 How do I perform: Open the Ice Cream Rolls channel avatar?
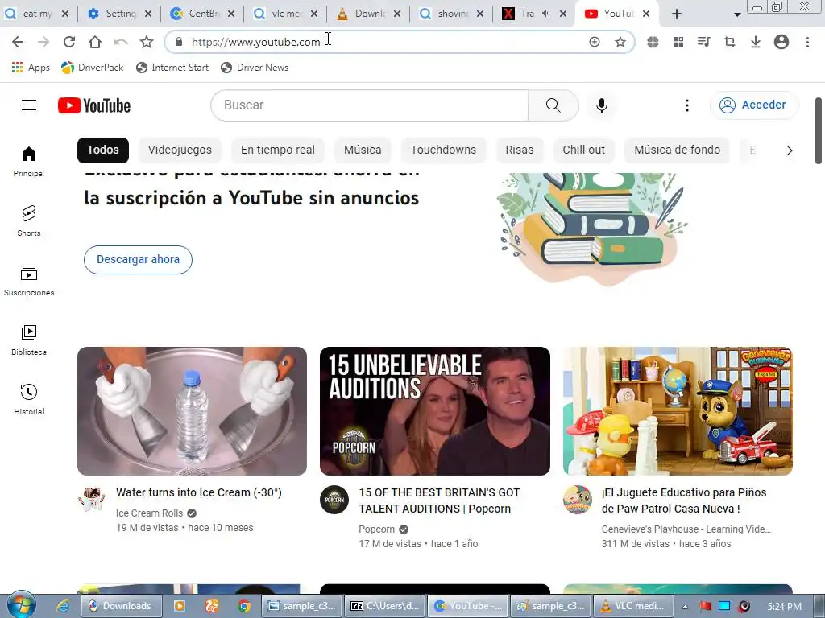pyautogui.click(x=92, y=499)
